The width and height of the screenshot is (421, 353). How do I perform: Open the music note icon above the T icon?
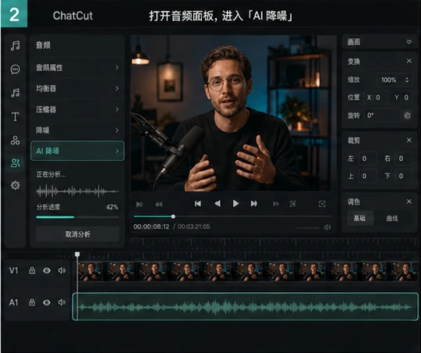[15, 93]
